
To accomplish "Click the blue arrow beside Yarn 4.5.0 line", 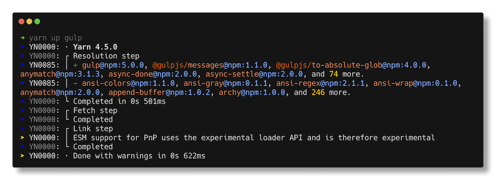I will 23,47.
